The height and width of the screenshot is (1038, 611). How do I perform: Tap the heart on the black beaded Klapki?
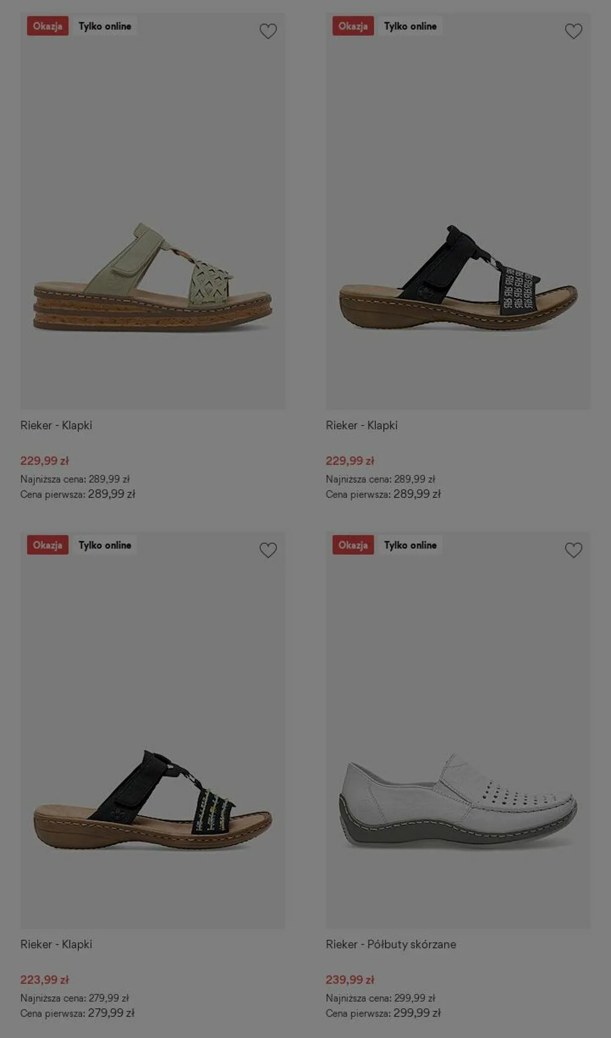[x=268, y=550]
